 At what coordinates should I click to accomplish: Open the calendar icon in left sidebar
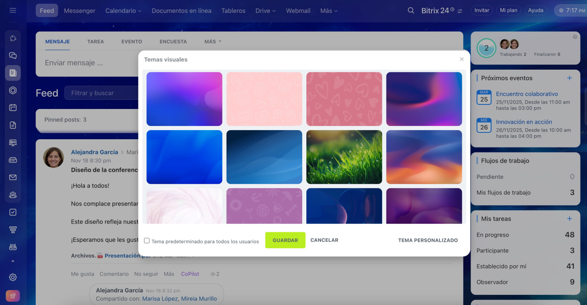pyautogui.click(x=13, y=108)
